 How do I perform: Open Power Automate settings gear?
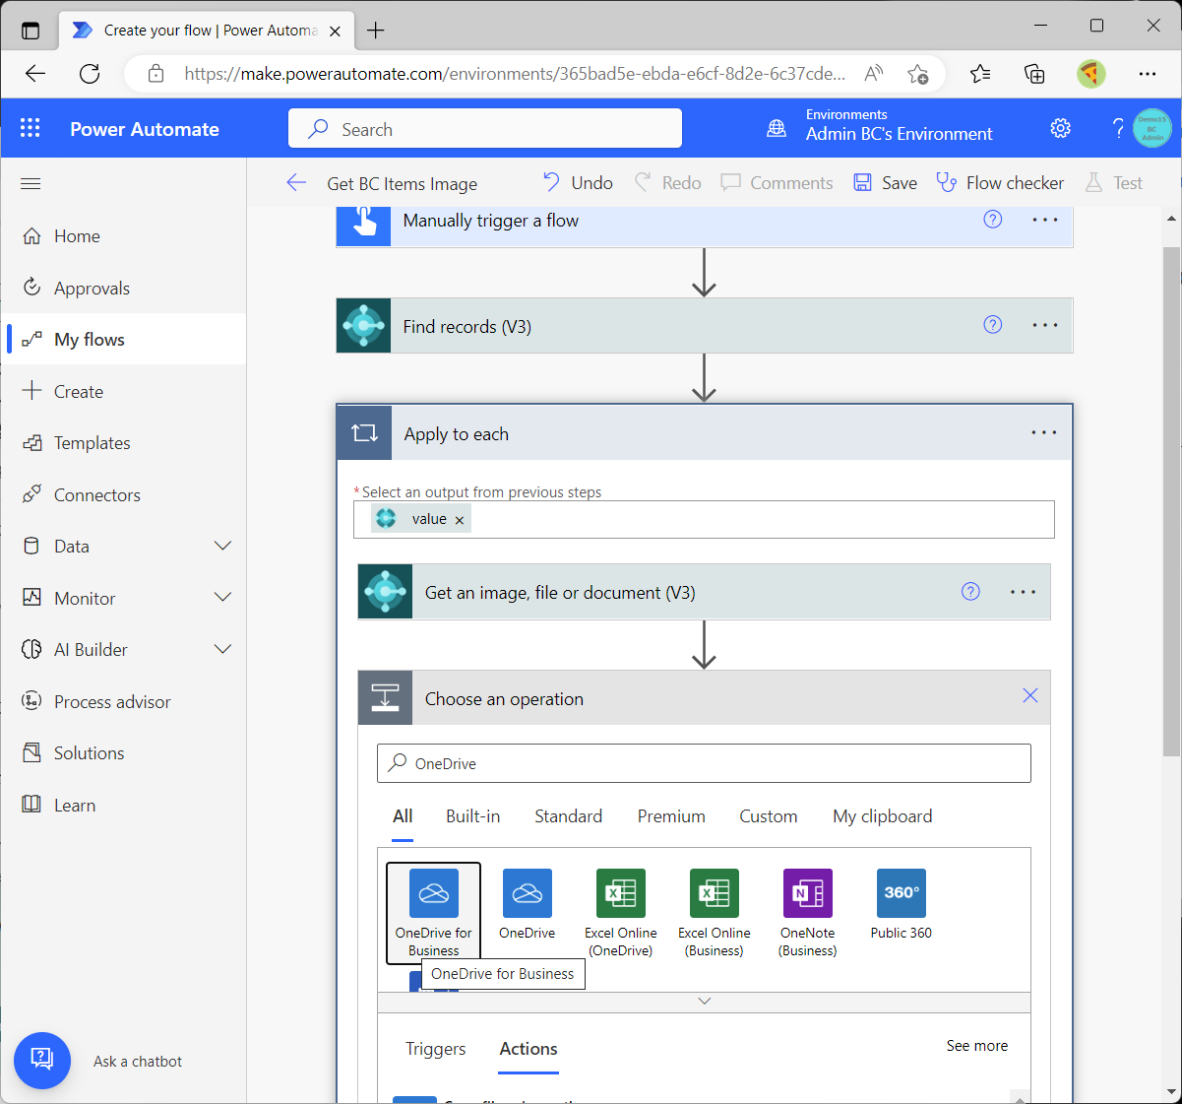[1059, 127]
